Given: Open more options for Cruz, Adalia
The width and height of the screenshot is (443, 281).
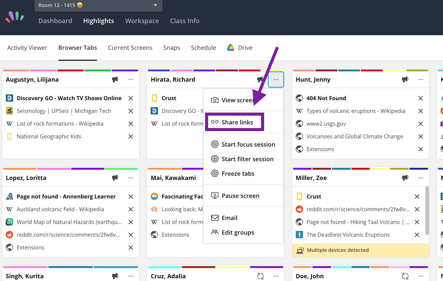Looking at the screenshot, I should (276, 276).
